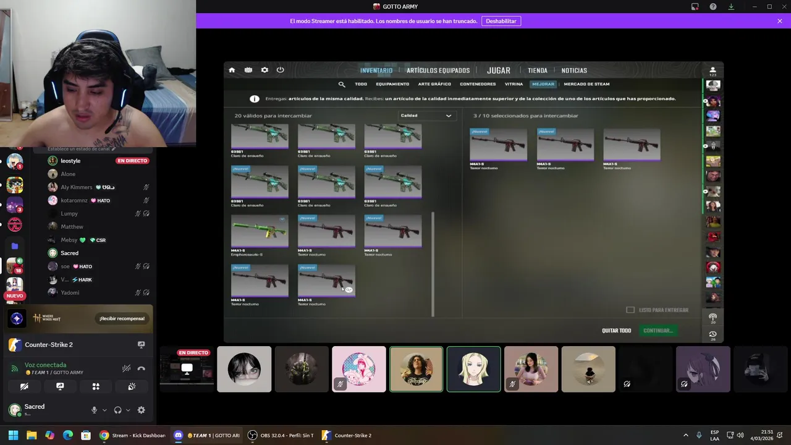This screenshot has width=791, height=445.
Task: Open the CS2 watch/TV icon beside home
Action: coord(248,70)
